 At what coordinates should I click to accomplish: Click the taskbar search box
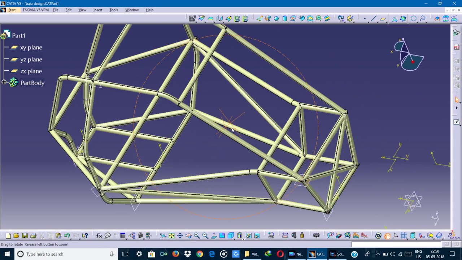(66, 254)
